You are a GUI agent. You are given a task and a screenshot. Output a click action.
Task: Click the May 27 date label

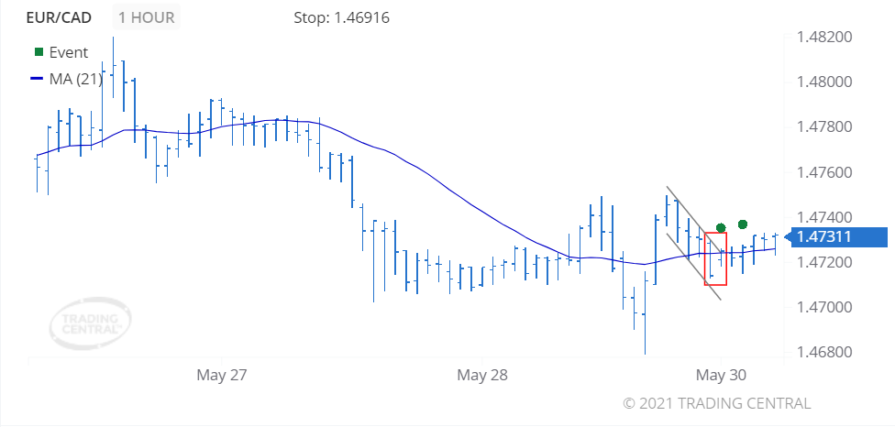[222, 375]
